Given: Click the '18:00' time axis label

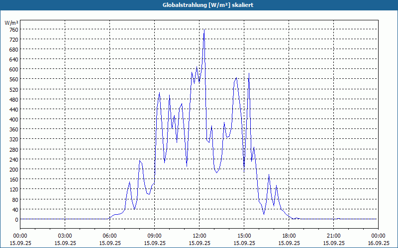Looking at the screenshot, I should pos(289,236).
